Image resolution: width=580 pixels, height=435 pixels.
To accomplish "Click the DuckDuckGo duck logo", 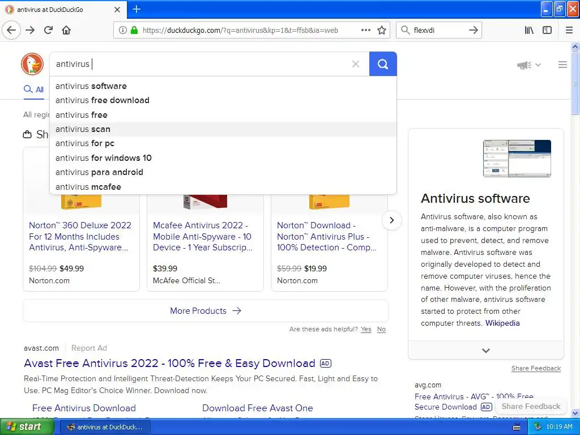I will [x=32, y=64].
